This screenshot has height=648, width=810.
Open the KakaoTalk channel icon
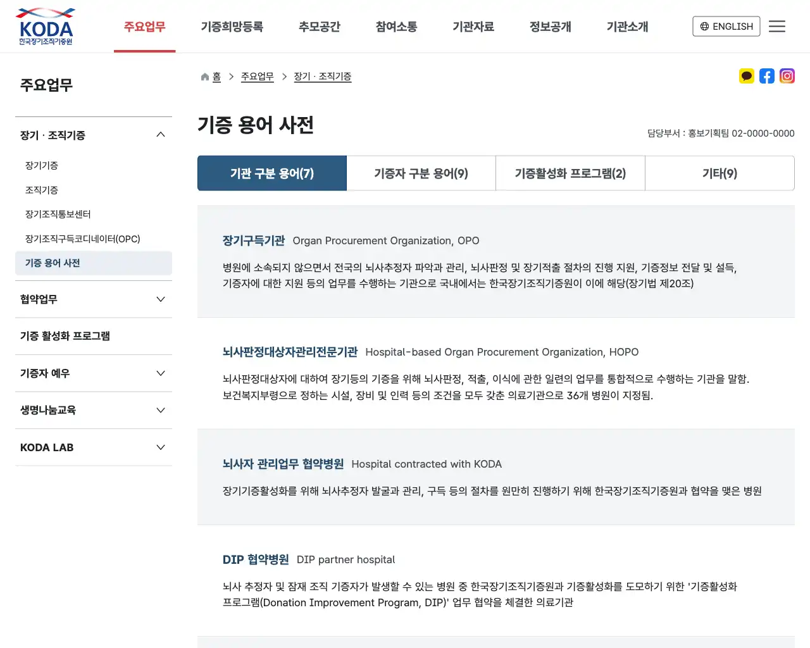point(747,76)
